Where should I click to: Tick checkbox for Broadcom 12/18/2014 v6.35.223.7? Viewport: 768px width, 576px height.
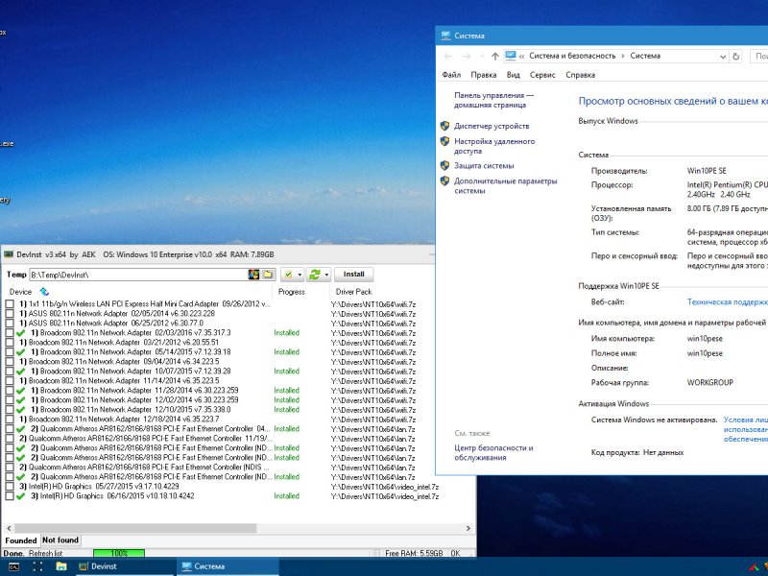10,420
